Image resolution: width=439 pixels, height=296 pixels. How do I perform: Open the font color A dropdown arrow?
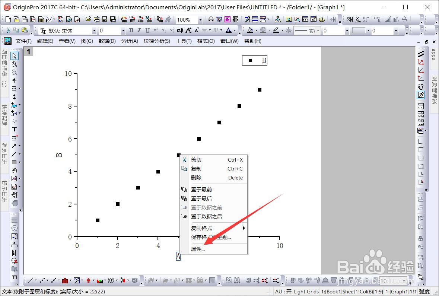point(235,30)
